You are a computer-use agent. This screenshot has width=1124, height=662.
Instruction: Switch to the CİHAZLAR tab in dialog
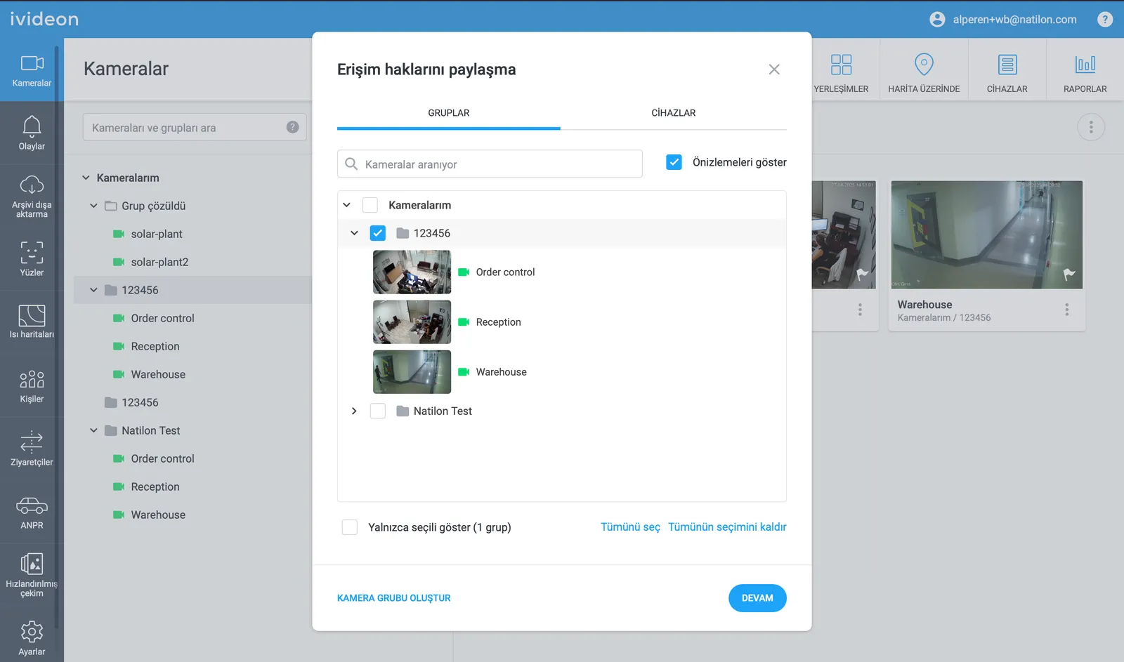[673, 113]
